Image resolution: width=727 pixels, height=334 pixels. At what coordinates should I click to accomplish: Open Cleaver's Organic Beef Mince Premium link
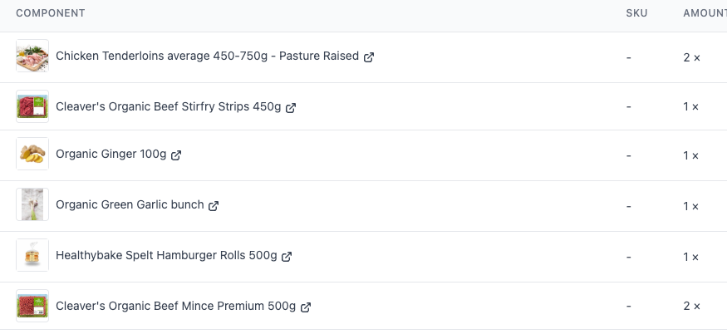pos(175,306)
